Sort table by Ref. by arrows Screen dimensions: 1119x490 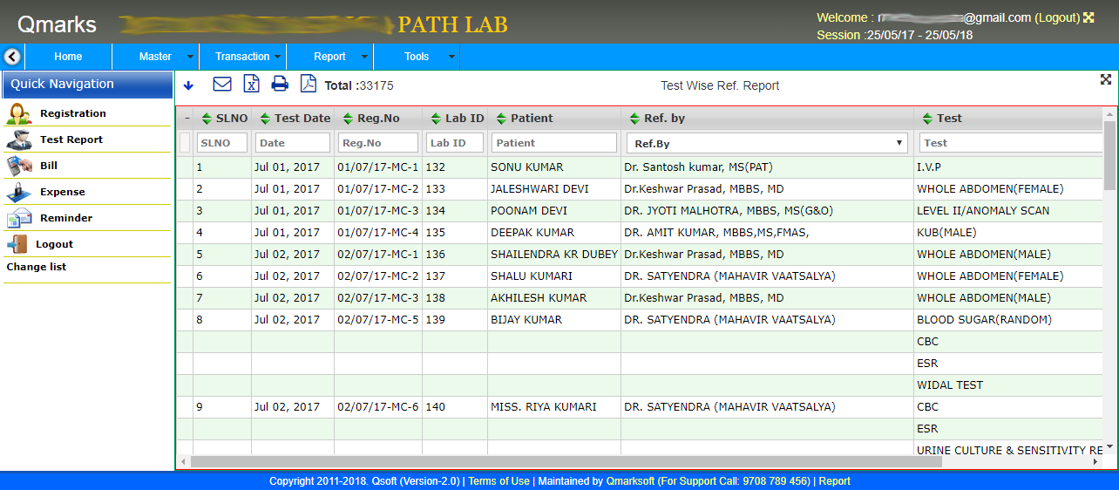[x=634, y=119]
